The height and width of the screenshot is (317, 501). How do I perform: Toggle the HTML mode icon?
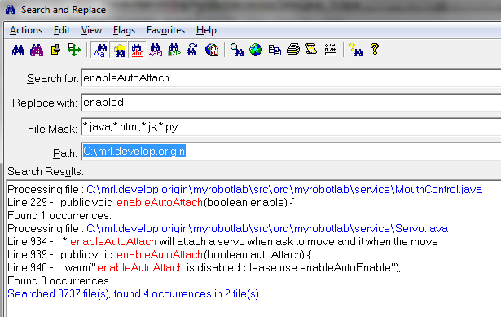[x=212, y=50]
